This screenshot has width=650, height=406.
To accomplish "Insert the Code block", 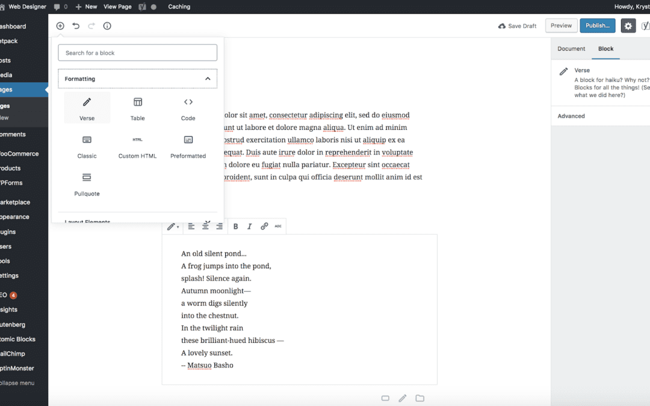I will (188, 108).
